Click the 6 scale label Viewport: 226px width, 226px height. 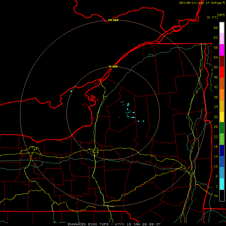pos(217,176)
